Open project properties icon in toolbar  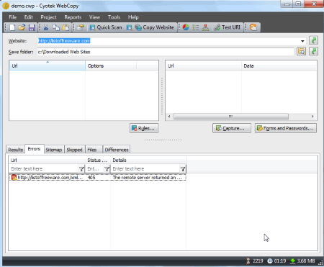pyautogui.click(x=81, y=27)
